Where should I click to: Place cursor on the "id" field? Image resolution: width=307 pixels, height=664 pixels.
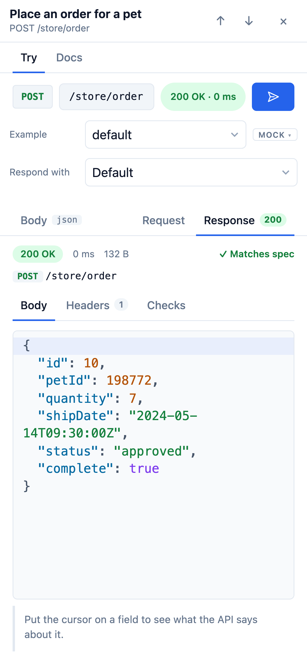(53, 363)
